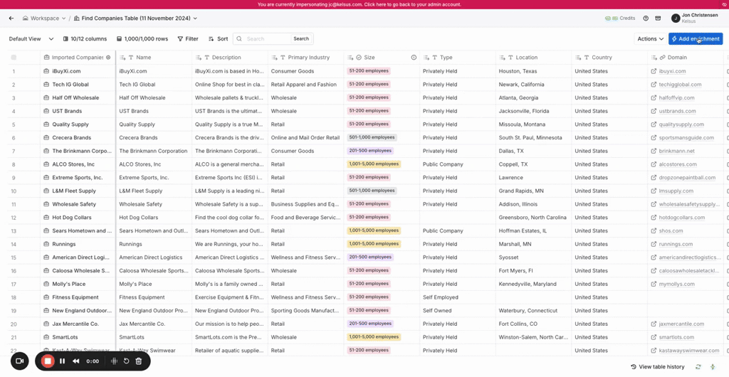
Task: Click the back arrow in the header
Action: pyautogui.click(x=11, y=18)
